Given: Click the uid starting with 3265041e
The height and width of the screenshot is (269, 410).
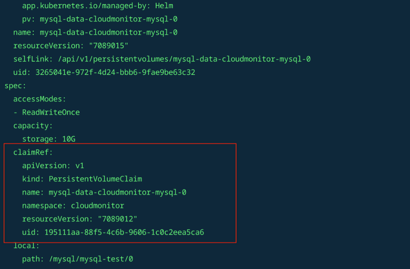Looking at the screenshot, I should (x=115, y=72).
